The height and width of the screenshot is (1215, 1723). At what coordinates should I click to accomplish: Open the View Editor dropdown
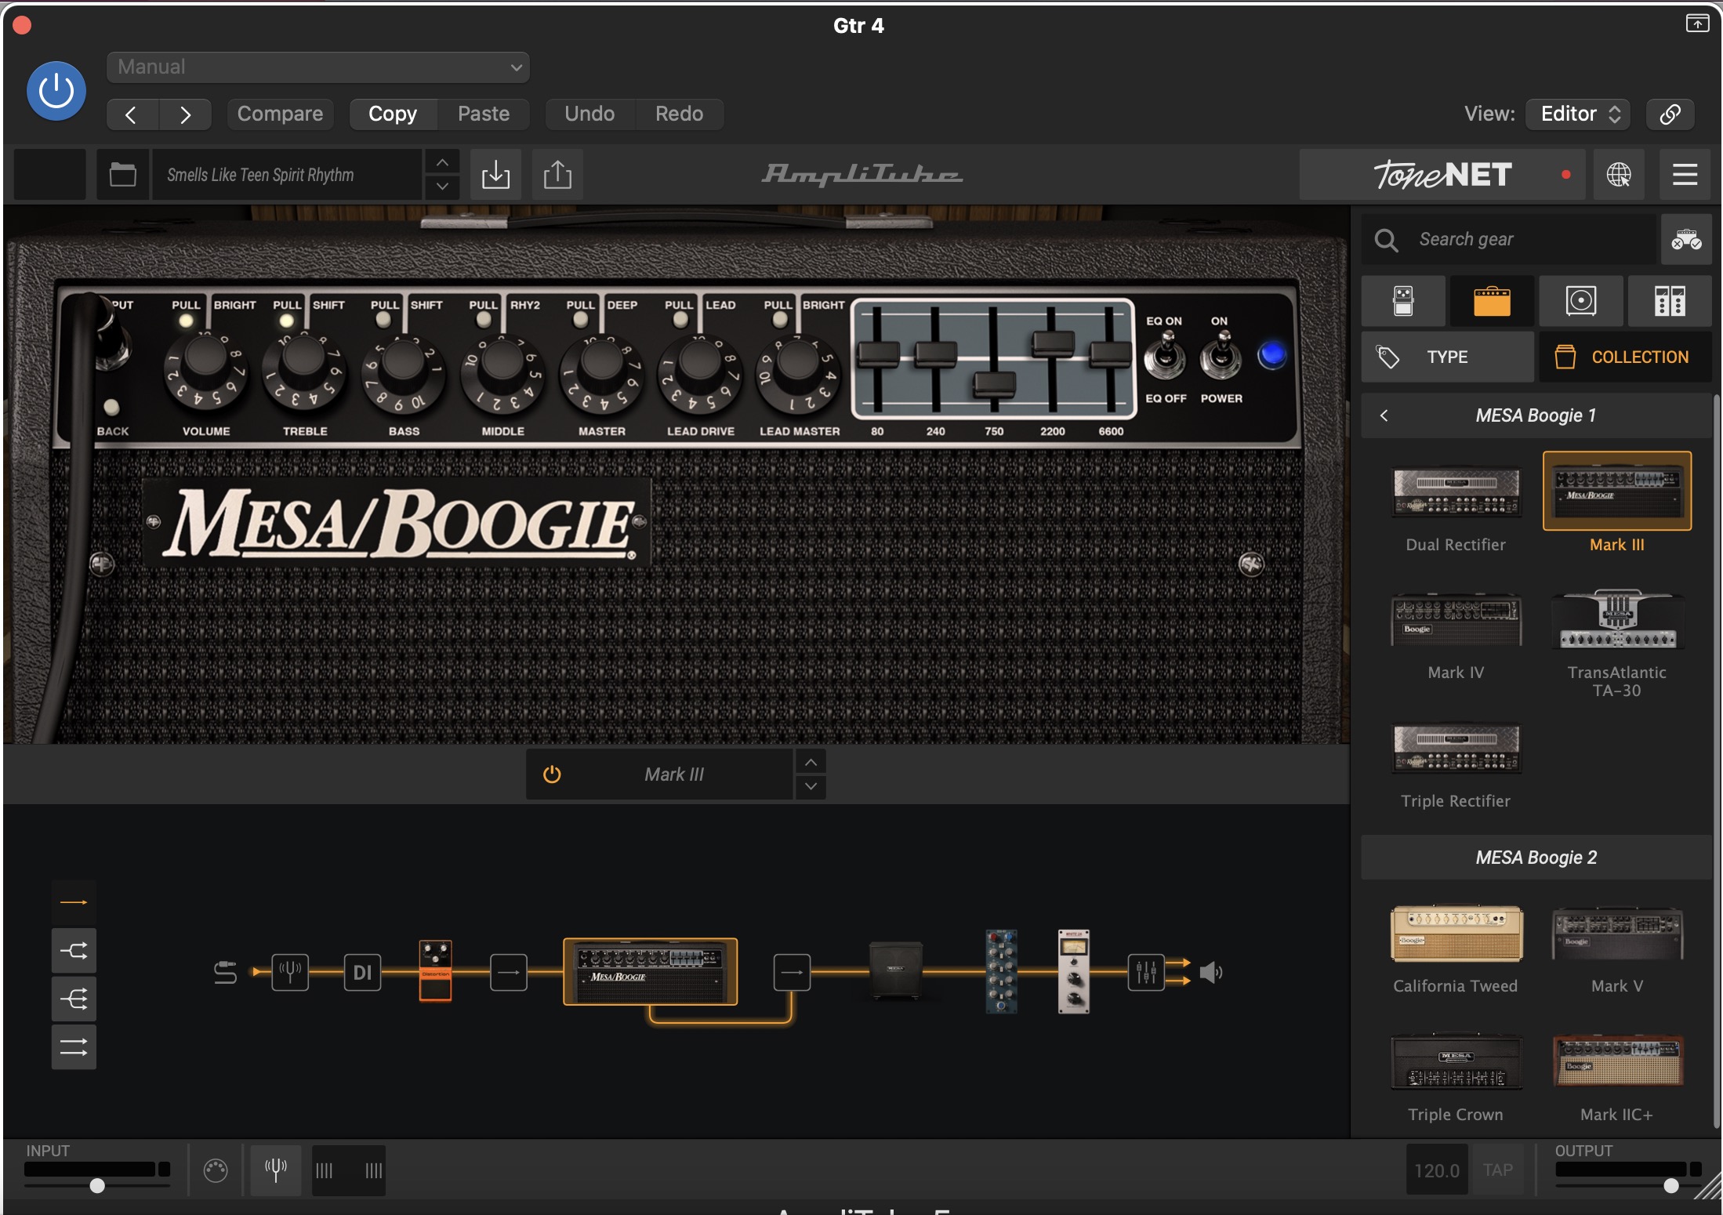click(1578, 114)
